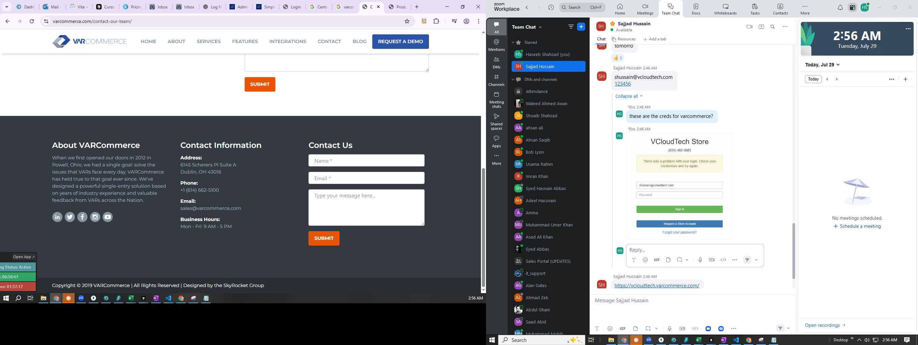Viewport: 918px width, 345px height.
Task: Open VARCommerce LinkedIn page from footer
Action: (57, 217)
